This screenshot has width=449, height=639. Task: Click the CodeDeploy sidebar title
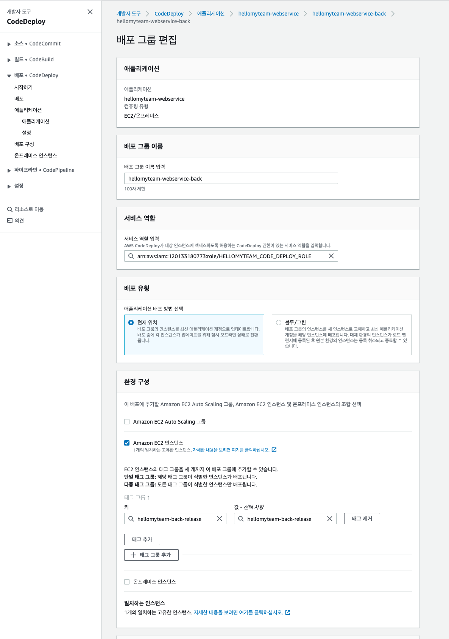(x=26, y=22)
